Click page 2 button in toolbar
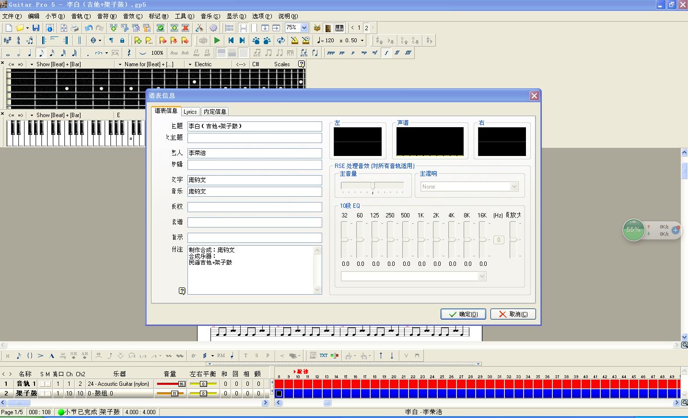This screenshot has width=688, height=418. (x=366, y=28)
